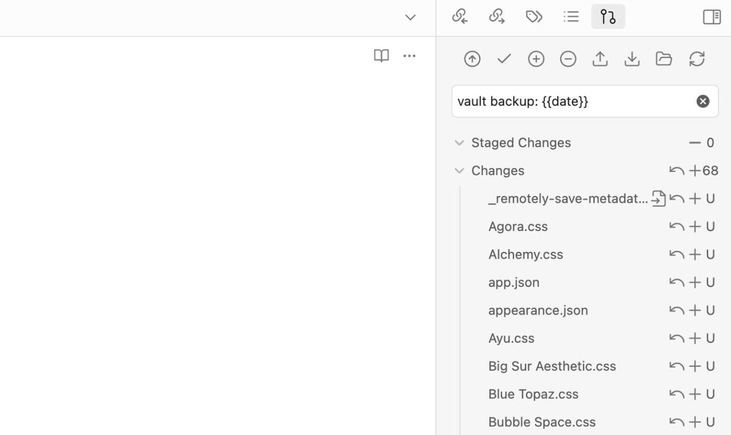Open the tags pane
The width and height of the screenshot is (731, 435).
point(534,16)
